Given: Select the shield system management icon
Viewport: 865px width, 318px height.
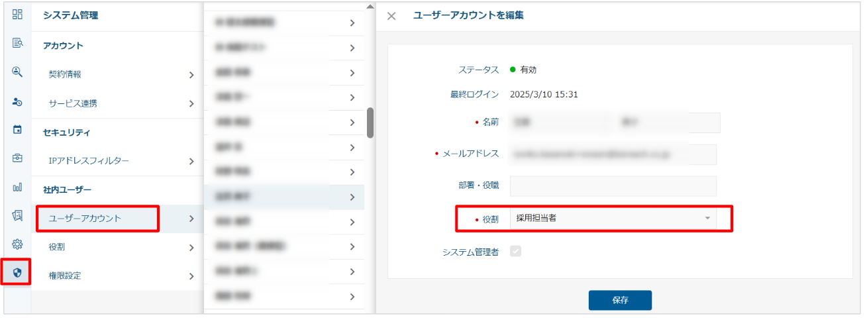Looking at the screenshot, I should click(17, 272).
